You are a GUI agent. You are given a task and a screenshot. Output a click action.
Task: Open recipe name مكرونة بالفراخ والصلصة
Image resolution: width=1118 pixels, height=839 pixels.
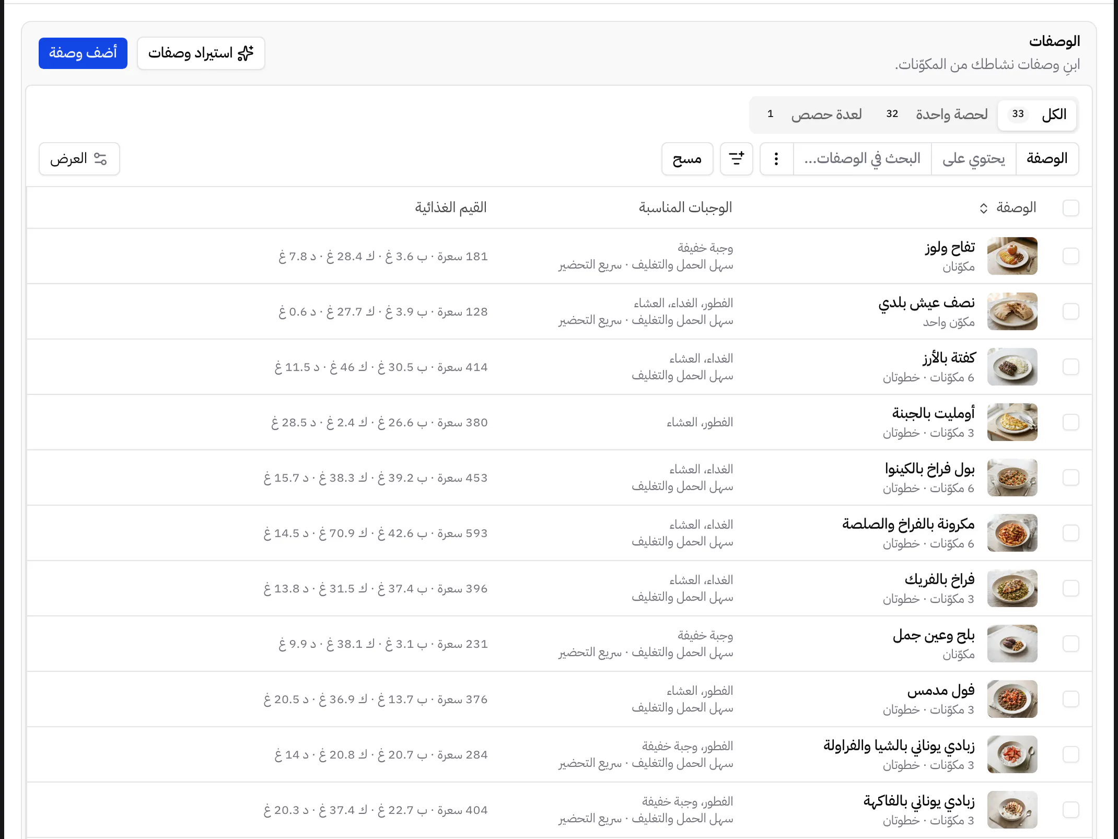click(909, 524)
